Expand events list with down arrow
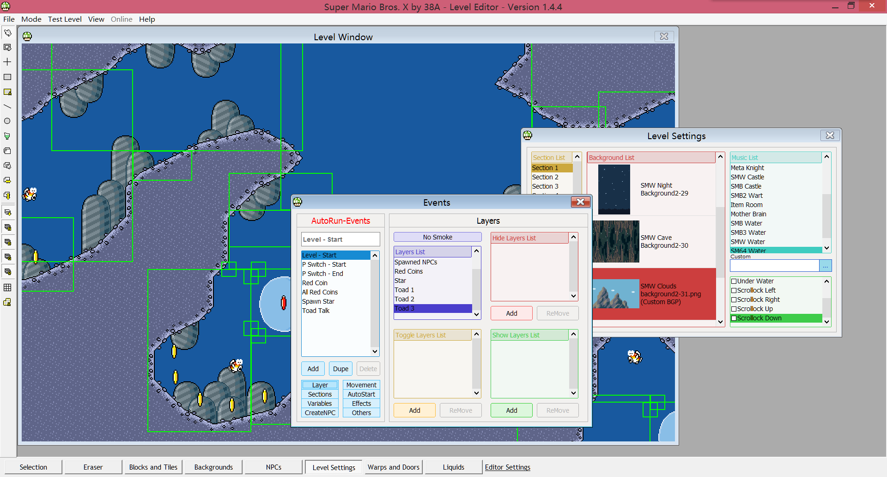 point(375,351)
